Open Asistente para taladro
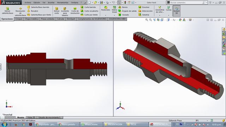 pos(65,12)
